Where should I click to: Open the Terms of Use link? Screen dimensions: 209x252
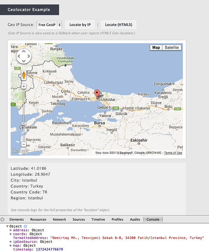coord(173,153)
